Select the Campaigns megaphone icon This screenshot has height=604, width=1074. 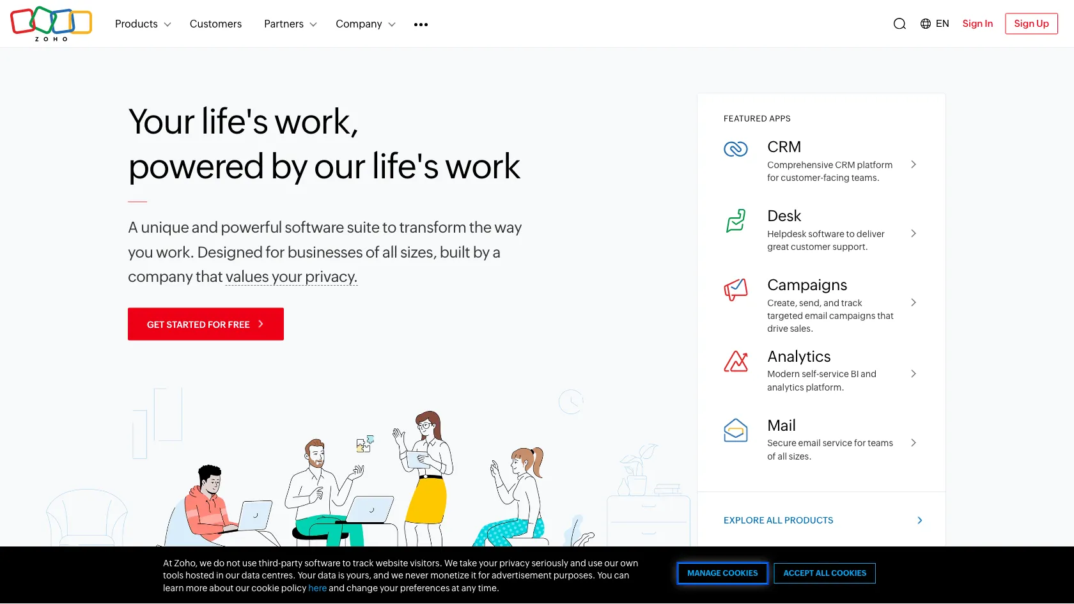[x=735, y=290]
